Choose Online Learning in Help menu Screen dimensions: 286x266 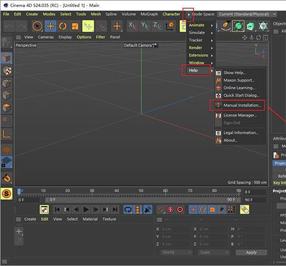(x=240, y=88)
